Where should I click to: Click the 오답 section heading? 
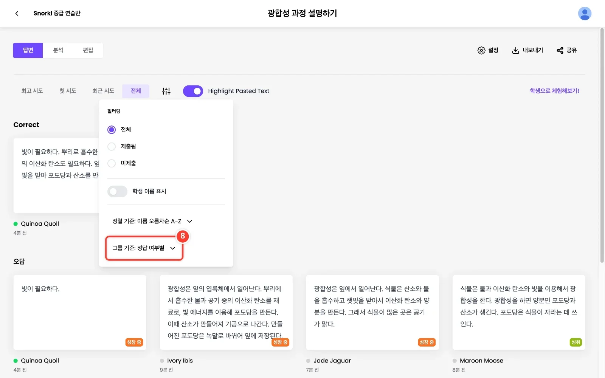pyautogui.click(x=19, y=261)
